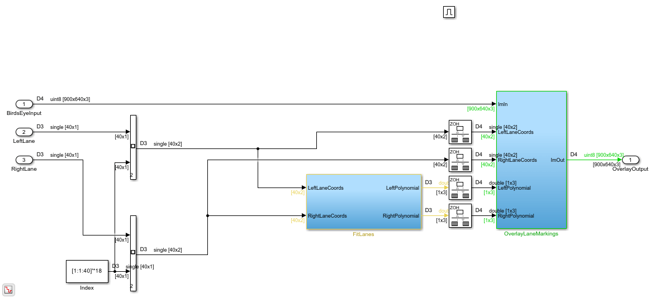Image resolution: width=655 pixels, height=298 pixels.
Task: Click the ZOH block feeding LeftLaneCoords
Action: 460,132
